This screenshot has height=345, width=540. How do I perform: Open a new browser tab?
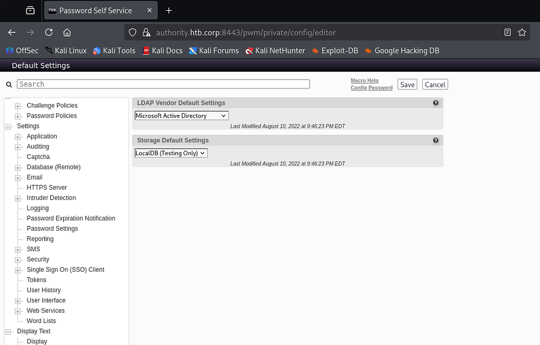coord(169,10)
